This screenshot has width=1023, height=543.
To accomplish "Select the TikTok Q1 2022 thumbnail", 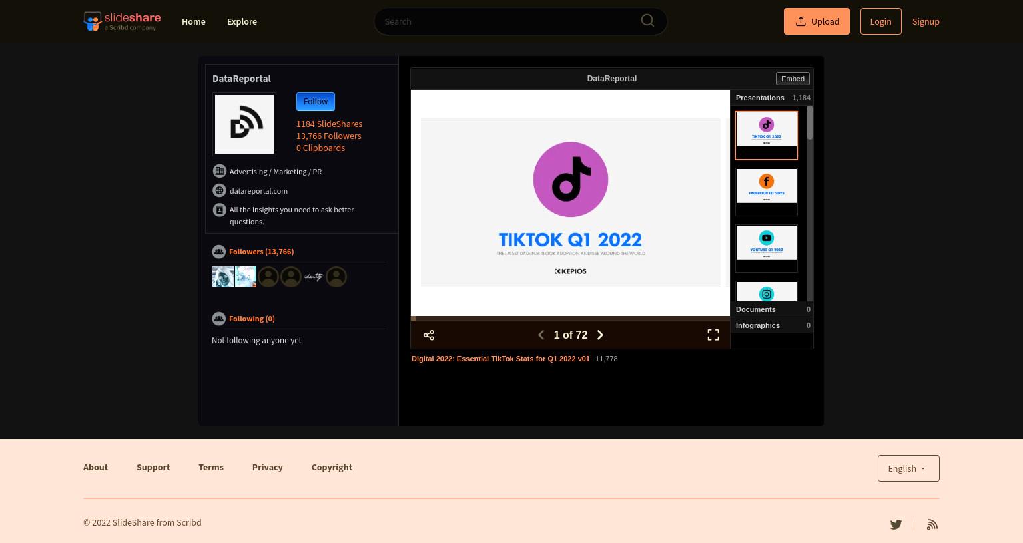I will (767, 136).
